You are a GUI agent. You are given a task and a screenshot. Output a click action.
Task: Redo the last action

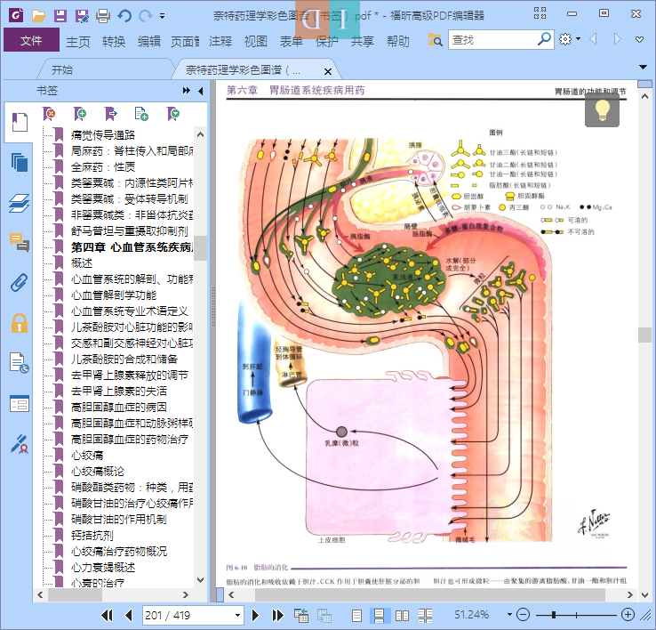[x=145, y=16]
